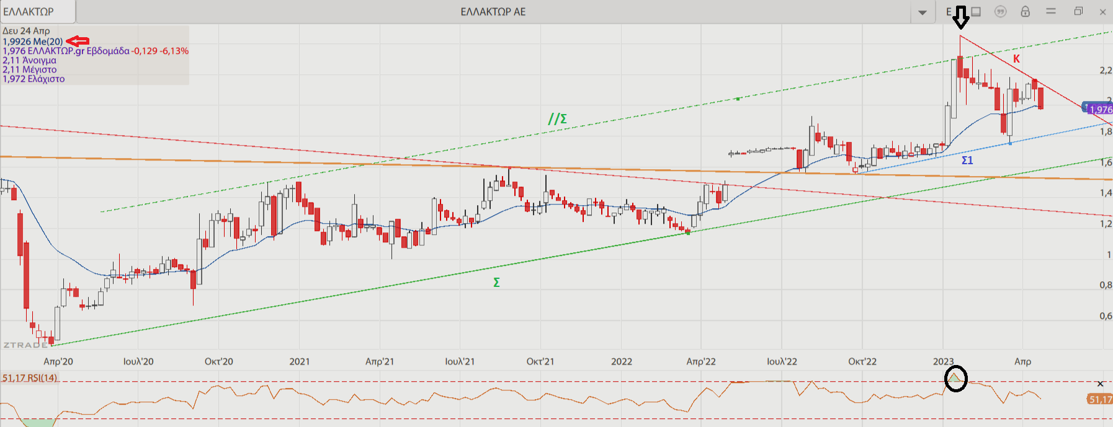Click the ΕΛΛΑΚΤΩΡ ΑΕ title bar
The height and width of the screenshot is (427, 1113).
pos(493,12)
